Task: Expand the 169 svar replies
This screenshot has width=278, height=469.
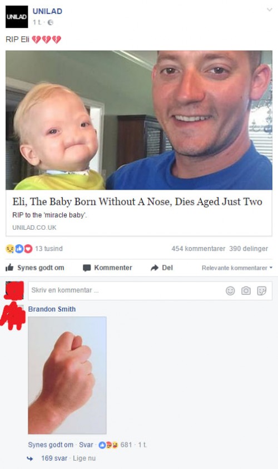Action: (54, 458)
